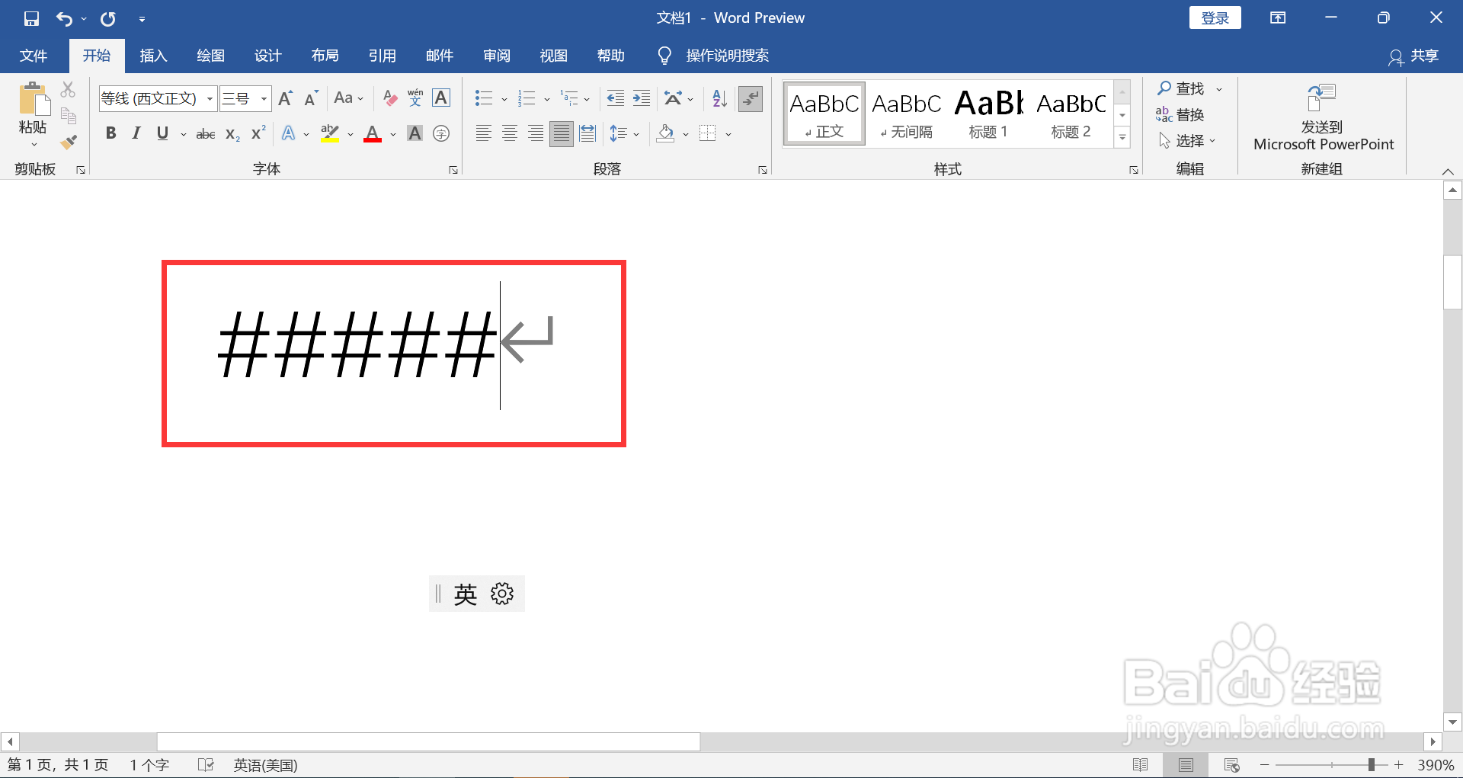This screenshot has height=778, width=1463.
Task: Open the Change Case (Aa) dropdown
Action: [x=348, y=98]
